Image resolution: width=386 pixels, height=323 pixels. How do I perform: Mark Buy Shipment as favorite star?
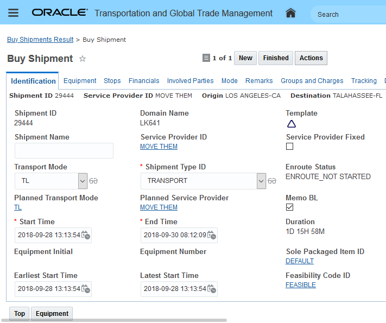coord(83,59)
